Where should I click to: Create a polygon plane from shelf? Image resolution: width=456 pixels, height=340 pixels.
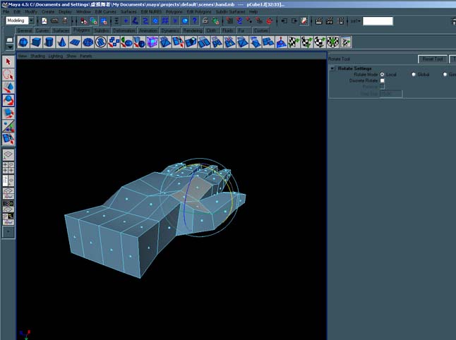coord(74,42)
